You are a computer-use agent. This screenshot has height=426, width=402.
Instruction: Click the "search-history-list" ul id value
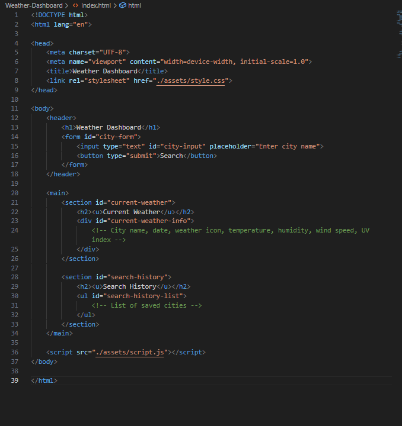pos(143,296)
